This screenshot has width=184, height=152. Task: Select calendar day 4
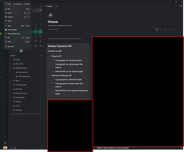[x=36, y=32]
